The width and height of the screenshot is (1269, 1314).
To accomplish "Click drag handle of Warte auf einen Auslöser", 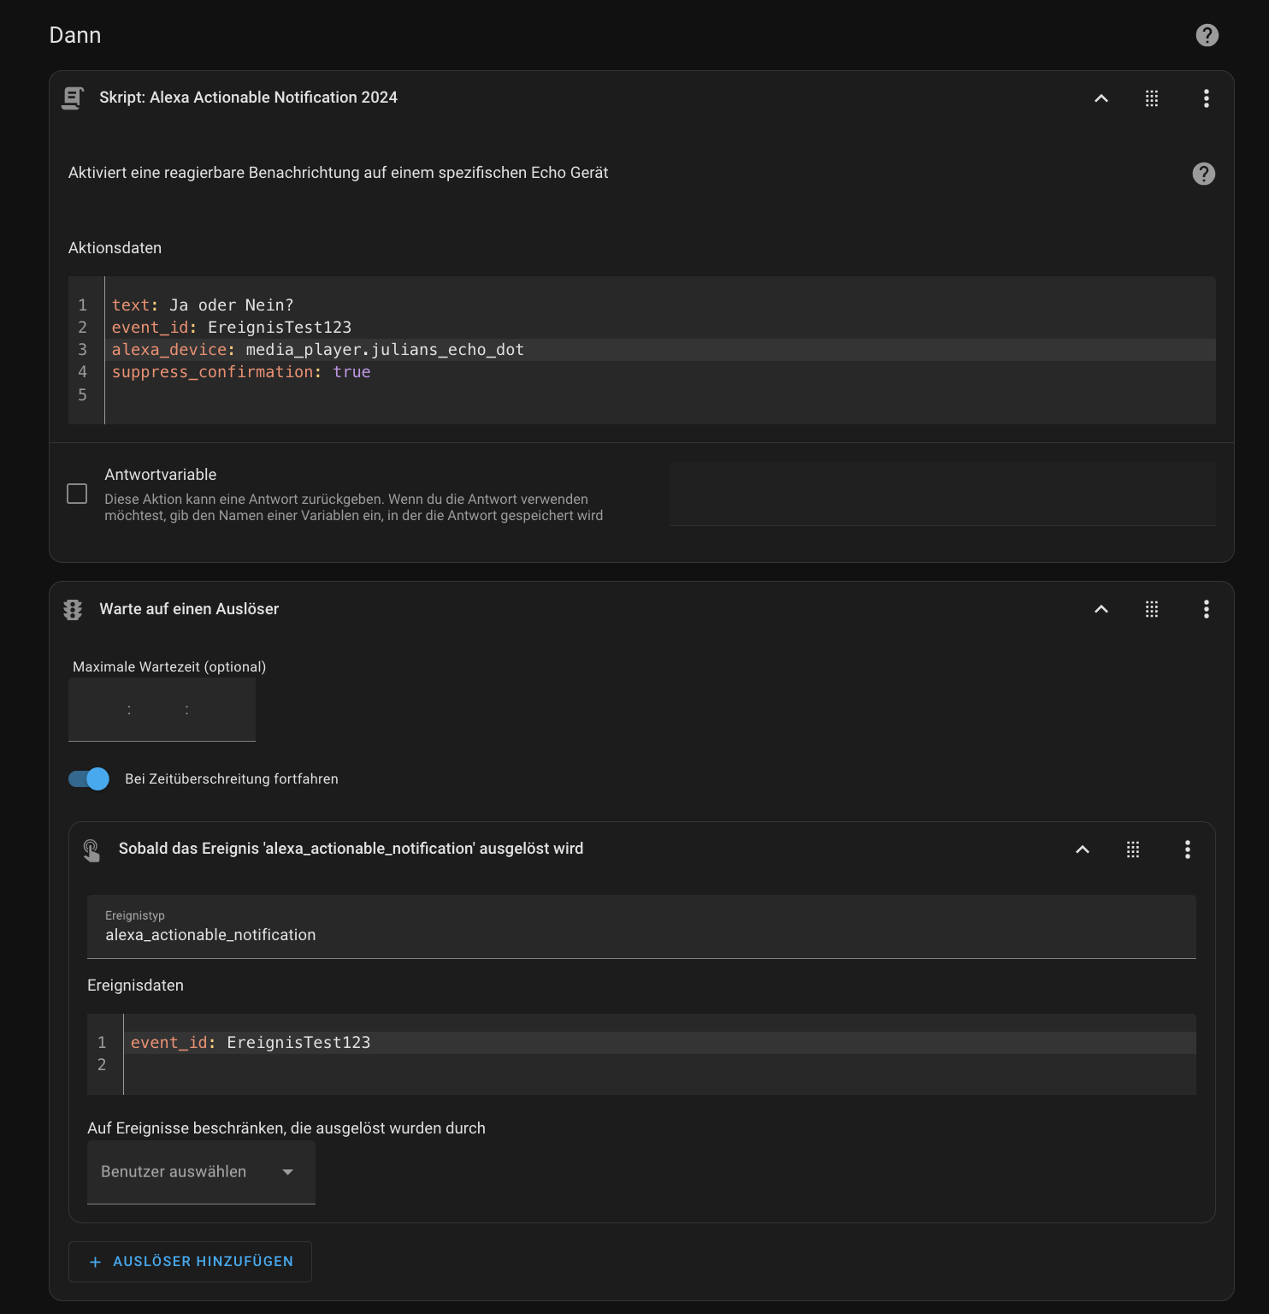I will point(1151,609).
